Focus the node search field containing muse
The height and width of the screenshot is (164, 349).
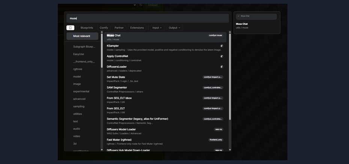147,18
